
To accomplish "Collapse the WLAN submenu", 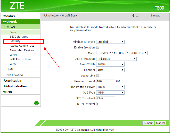I will click(10, 27).
